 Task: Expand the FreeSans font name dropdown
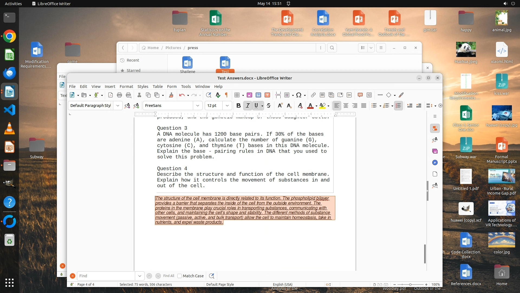coord(198,106)
